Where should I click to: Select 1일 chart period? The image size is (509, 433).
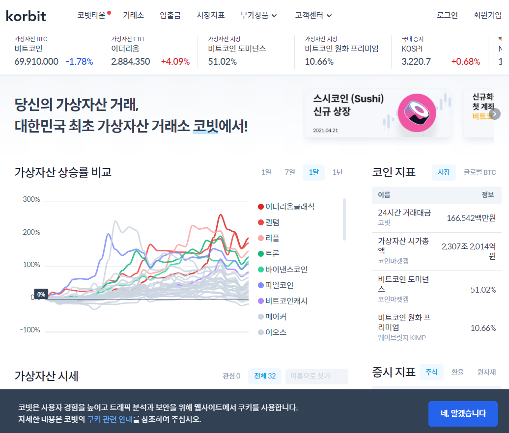(266, 172)
